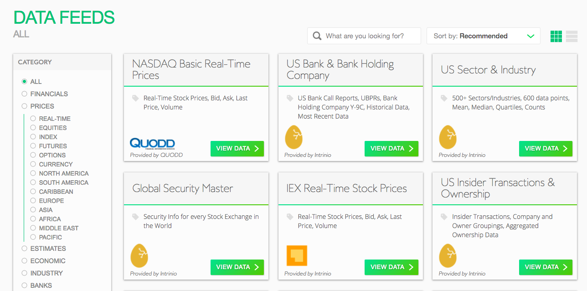Open US Insider Transactions & Ownership title
Viewport: 587px width, 291px height.
(498, 188)
